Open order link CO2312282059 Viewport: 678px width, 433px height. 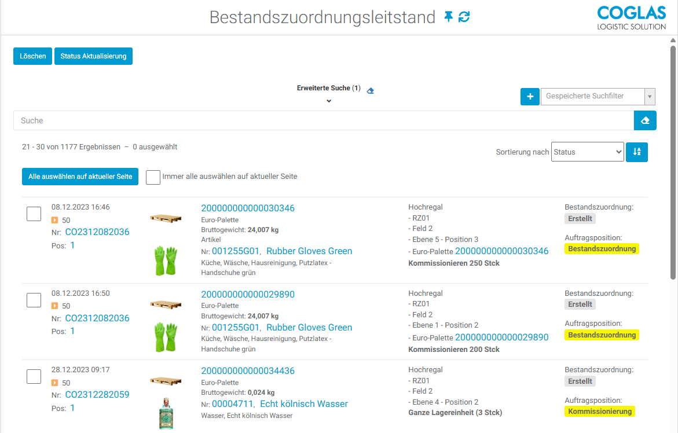pos(97,395)
